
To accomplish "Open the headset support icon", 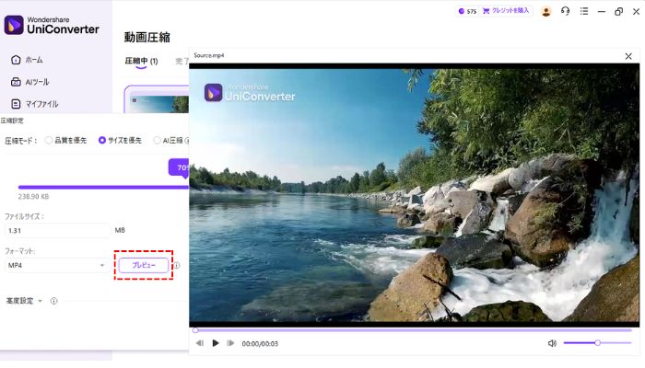I will [x=565, y=11].
